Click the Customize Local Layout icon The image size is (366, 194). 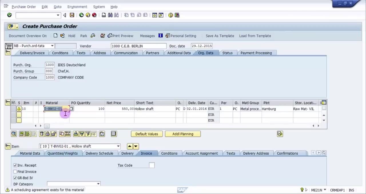click(x=177, y=15)
